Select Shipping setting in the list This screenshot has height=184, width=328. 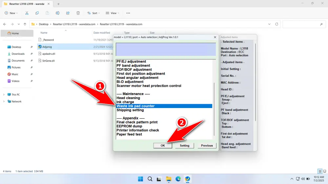[130, 110]
